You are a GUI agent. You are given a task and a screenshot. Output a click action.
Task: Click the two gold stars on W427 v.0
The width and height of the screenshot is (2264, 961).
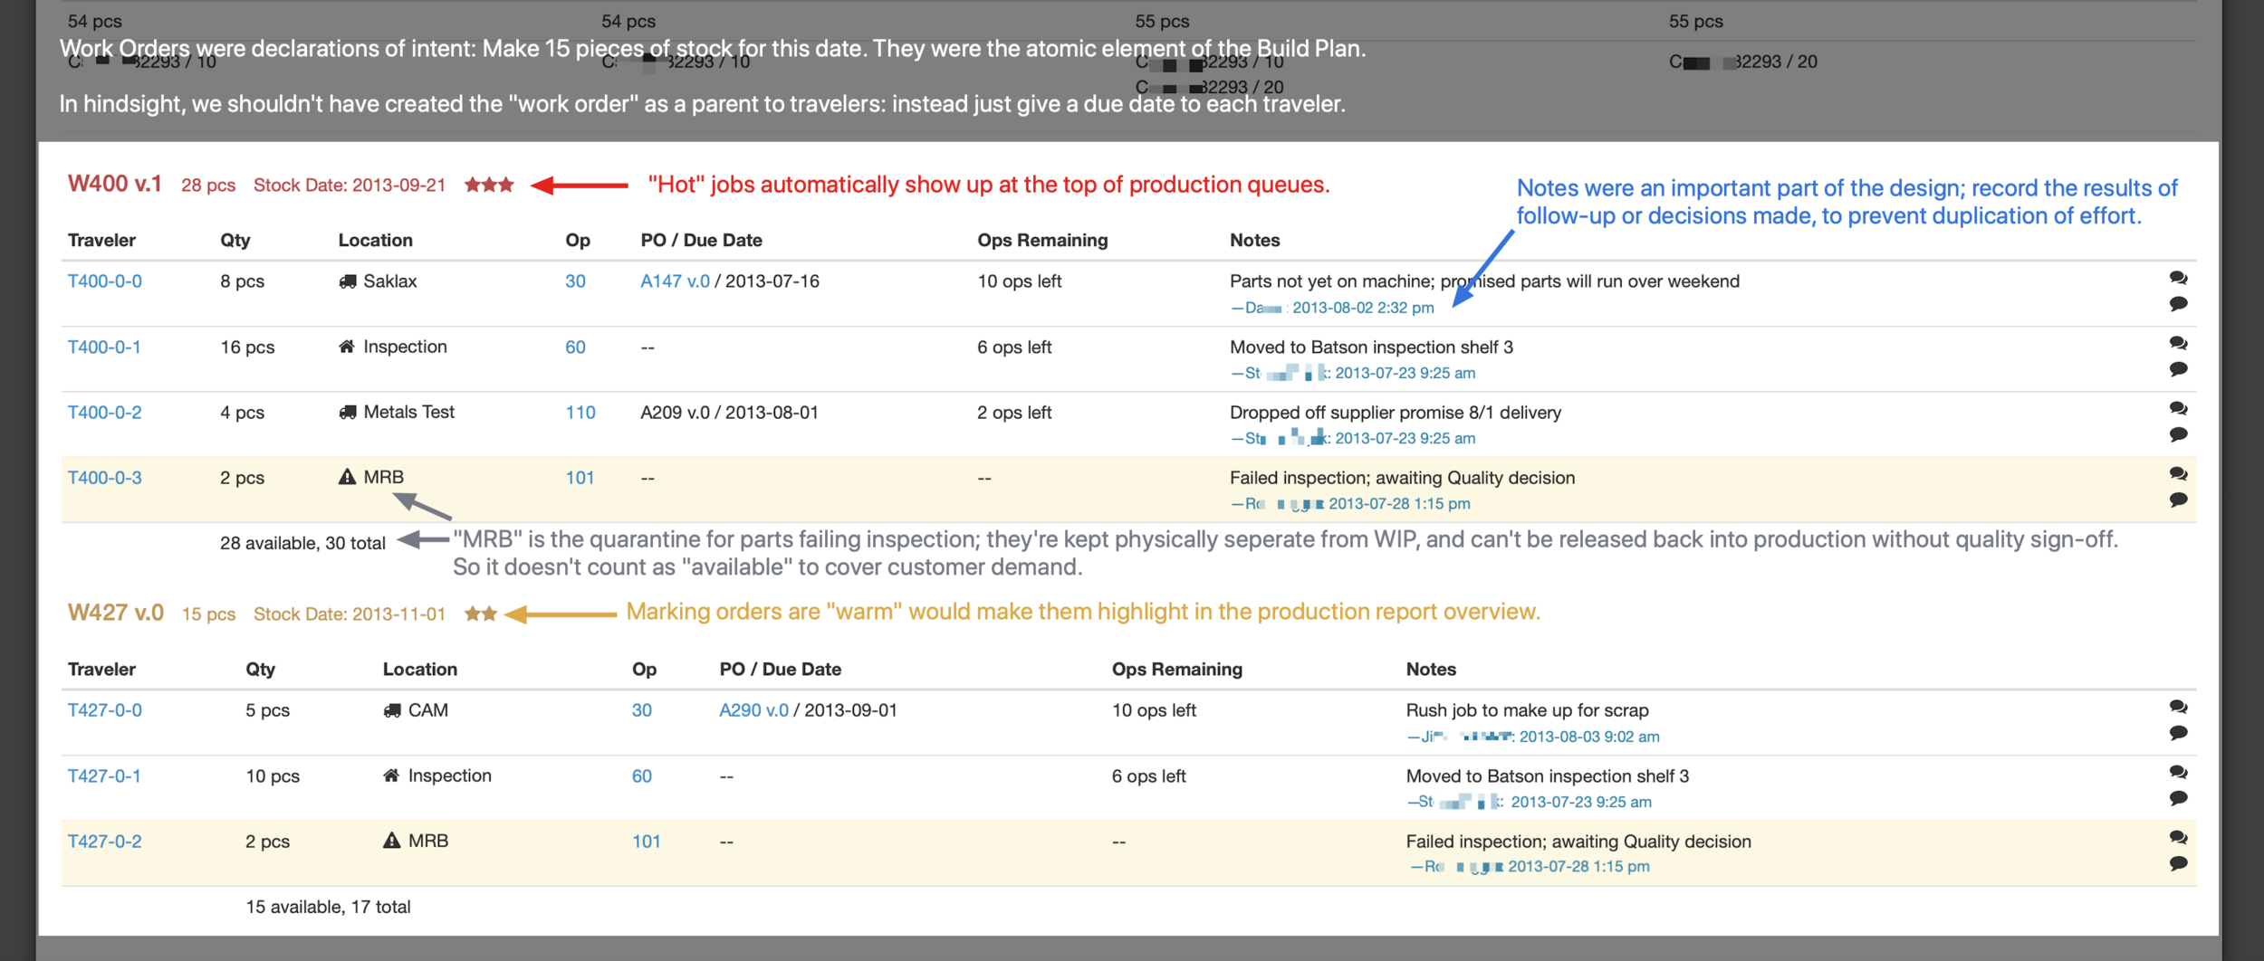[481, 614]
